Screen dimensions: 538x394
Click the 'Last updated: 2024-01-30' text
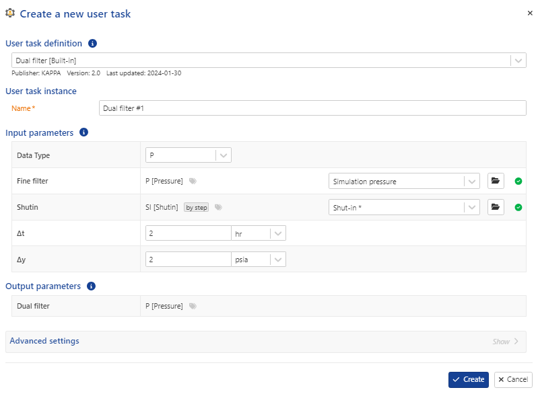[144, 73]
